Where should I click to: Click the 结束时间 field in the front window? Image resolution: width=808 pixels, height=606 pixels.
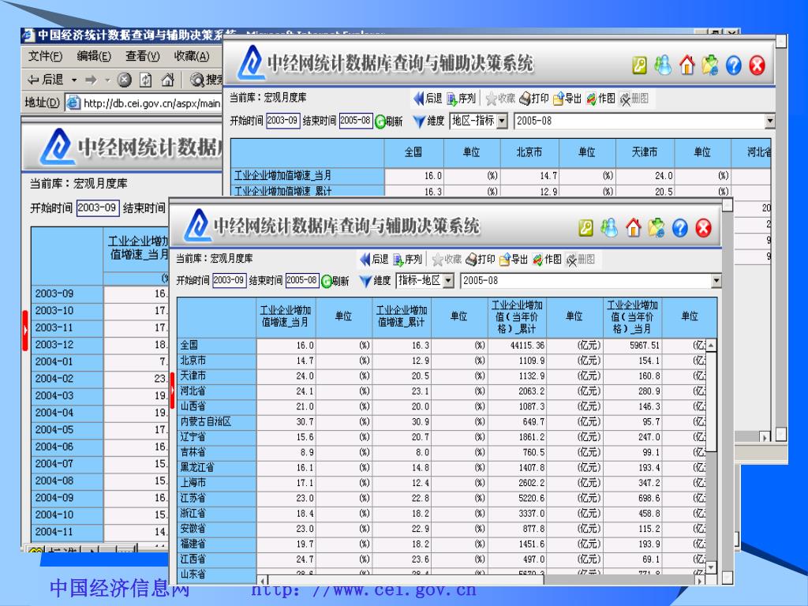click(302, 280)
